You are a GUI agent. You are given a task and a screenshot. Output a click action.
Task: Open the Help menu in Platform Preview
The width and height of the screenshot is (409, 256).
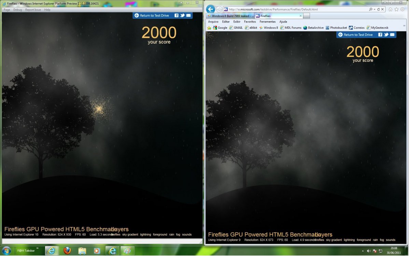point(47,10)
